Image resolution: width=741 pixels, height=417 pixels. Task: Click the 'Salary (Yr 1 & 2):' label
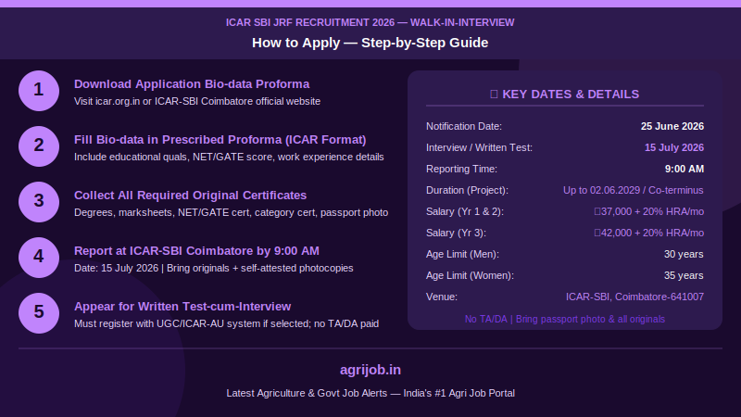[465, 211]
